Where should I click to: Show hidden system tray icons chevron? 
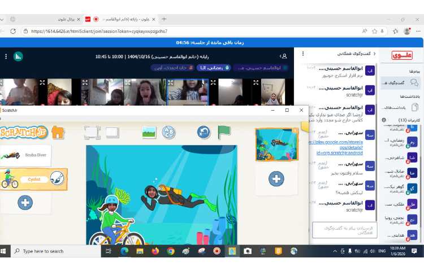pyautogui.click(x=335, y=251)
